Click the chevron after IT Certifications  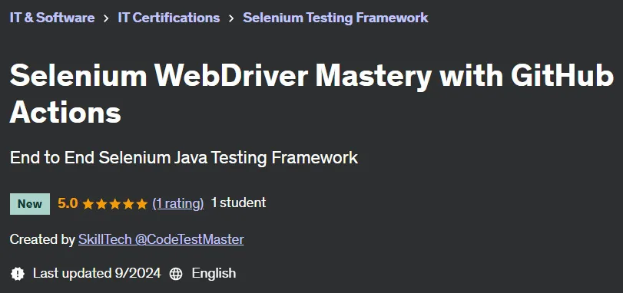pyautogui.click(x=231, y=18)
